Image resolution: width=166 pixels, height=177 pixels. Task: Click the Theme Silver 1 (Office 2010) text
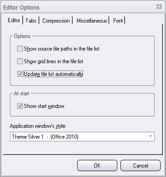[x=45, y=137]
